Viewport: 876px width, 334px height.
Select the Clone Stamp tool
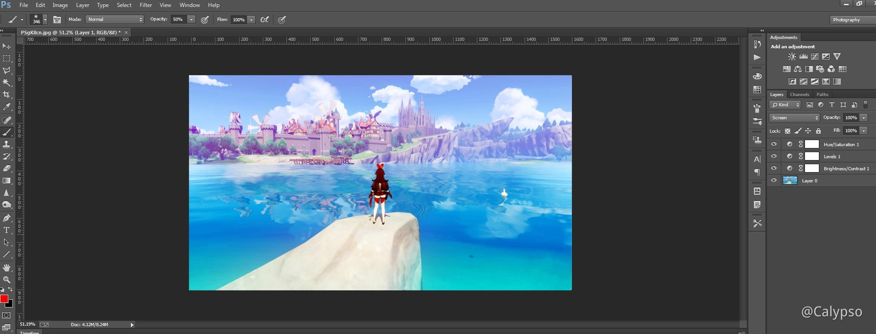coord(6,144)
